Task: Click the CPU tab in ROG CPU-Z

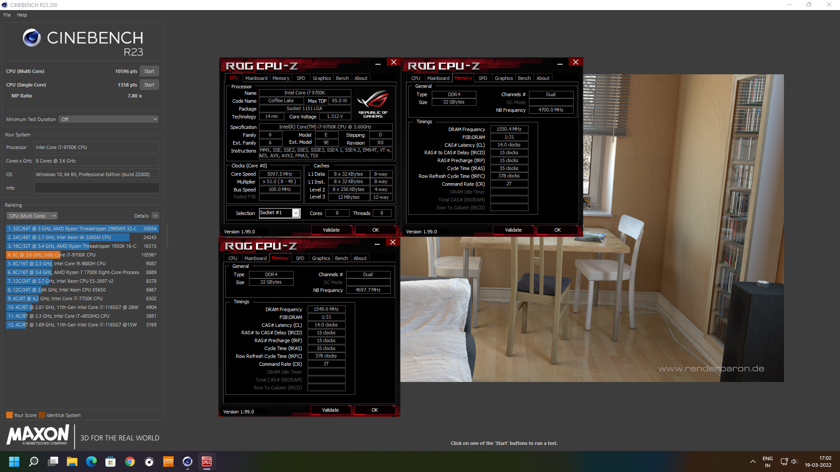Action: point(233,78)
